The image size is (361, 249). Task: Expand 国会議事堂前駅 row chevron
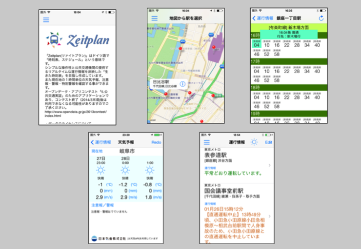click(x=270, y=216)
